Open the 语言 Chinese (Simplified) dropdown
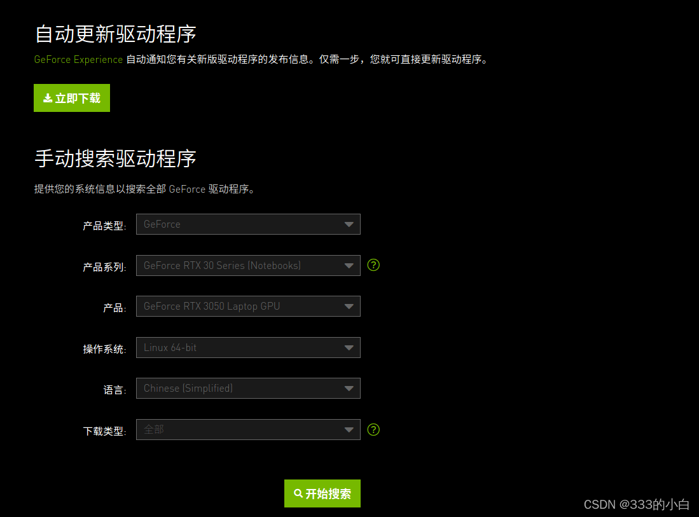Screen dimensions: 699x517 [x=248, y=388]
